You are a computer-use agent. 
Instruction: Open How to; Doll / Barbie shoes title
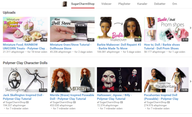162,47
